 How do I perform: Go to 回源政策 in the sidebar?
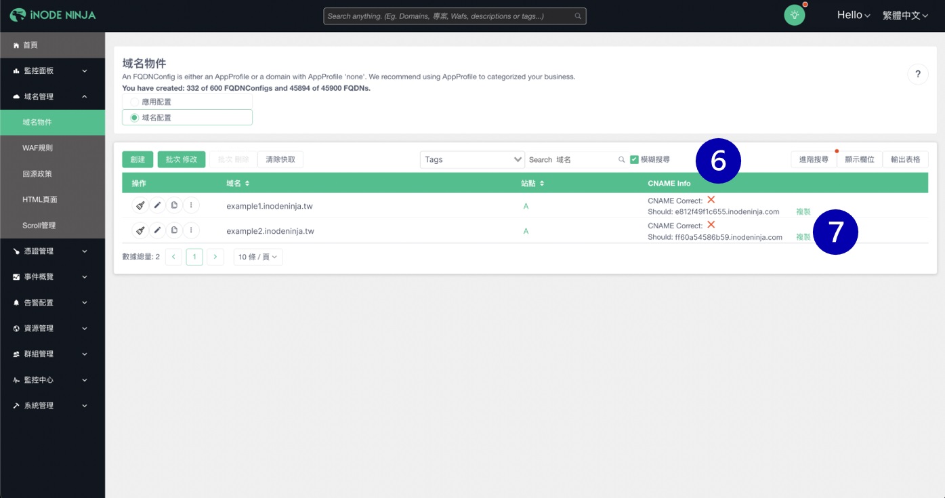38,173
